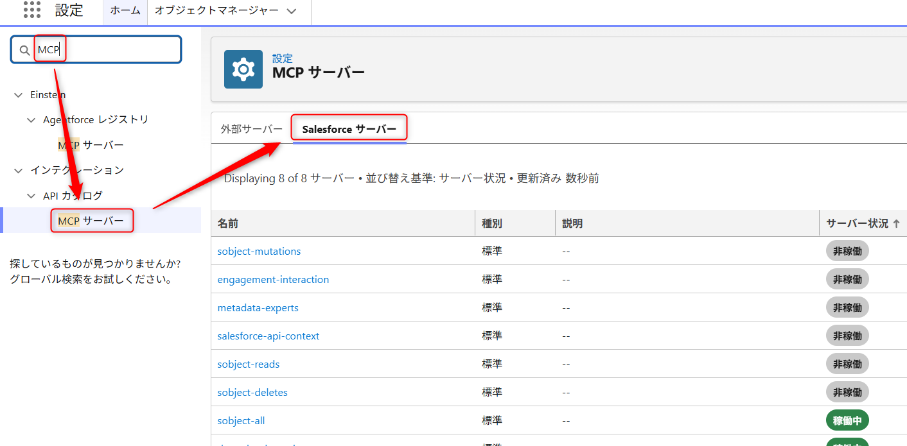Click the Displaying 8 of 8 status text
The width and height of the screenshot is (907, 446).
coord(411,178)
